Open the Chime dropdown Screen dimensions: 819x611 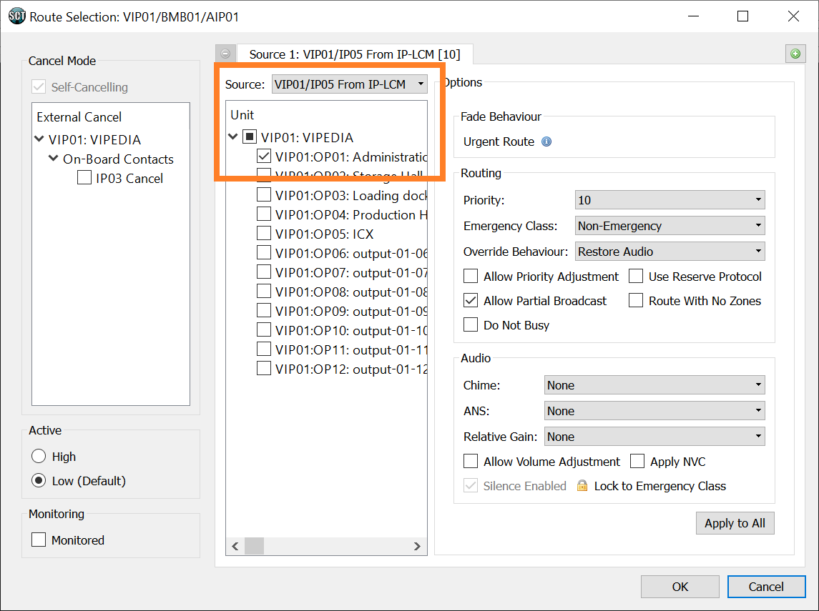click(654, 385)
